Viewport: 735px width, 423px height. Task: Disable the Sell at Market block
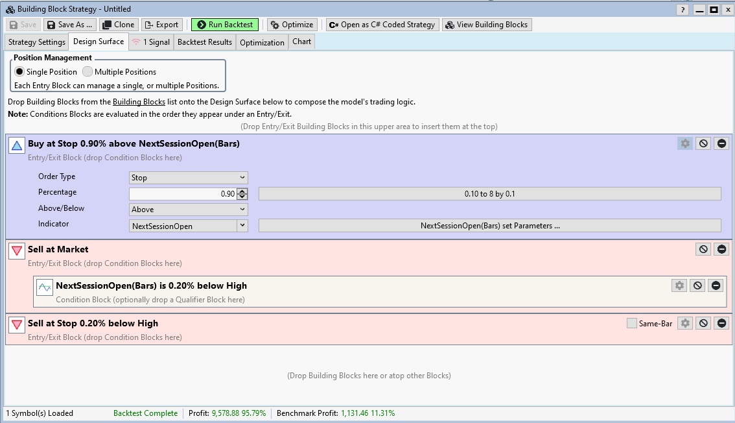click(x=703, y=249)
